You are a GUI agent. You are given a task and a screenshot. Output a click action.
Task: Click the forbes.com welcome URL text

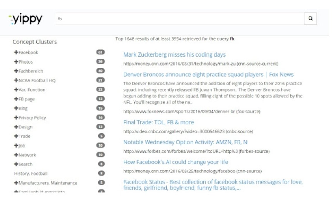[196, 151]
